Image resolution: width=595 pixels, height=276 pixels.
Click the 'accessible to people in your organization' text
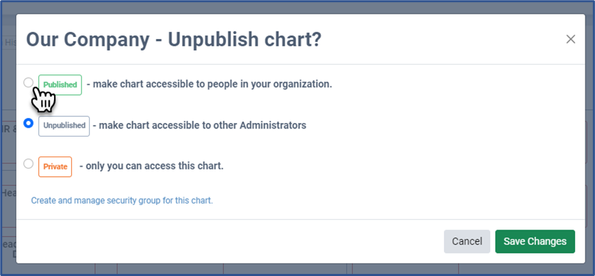coord(212,85)
